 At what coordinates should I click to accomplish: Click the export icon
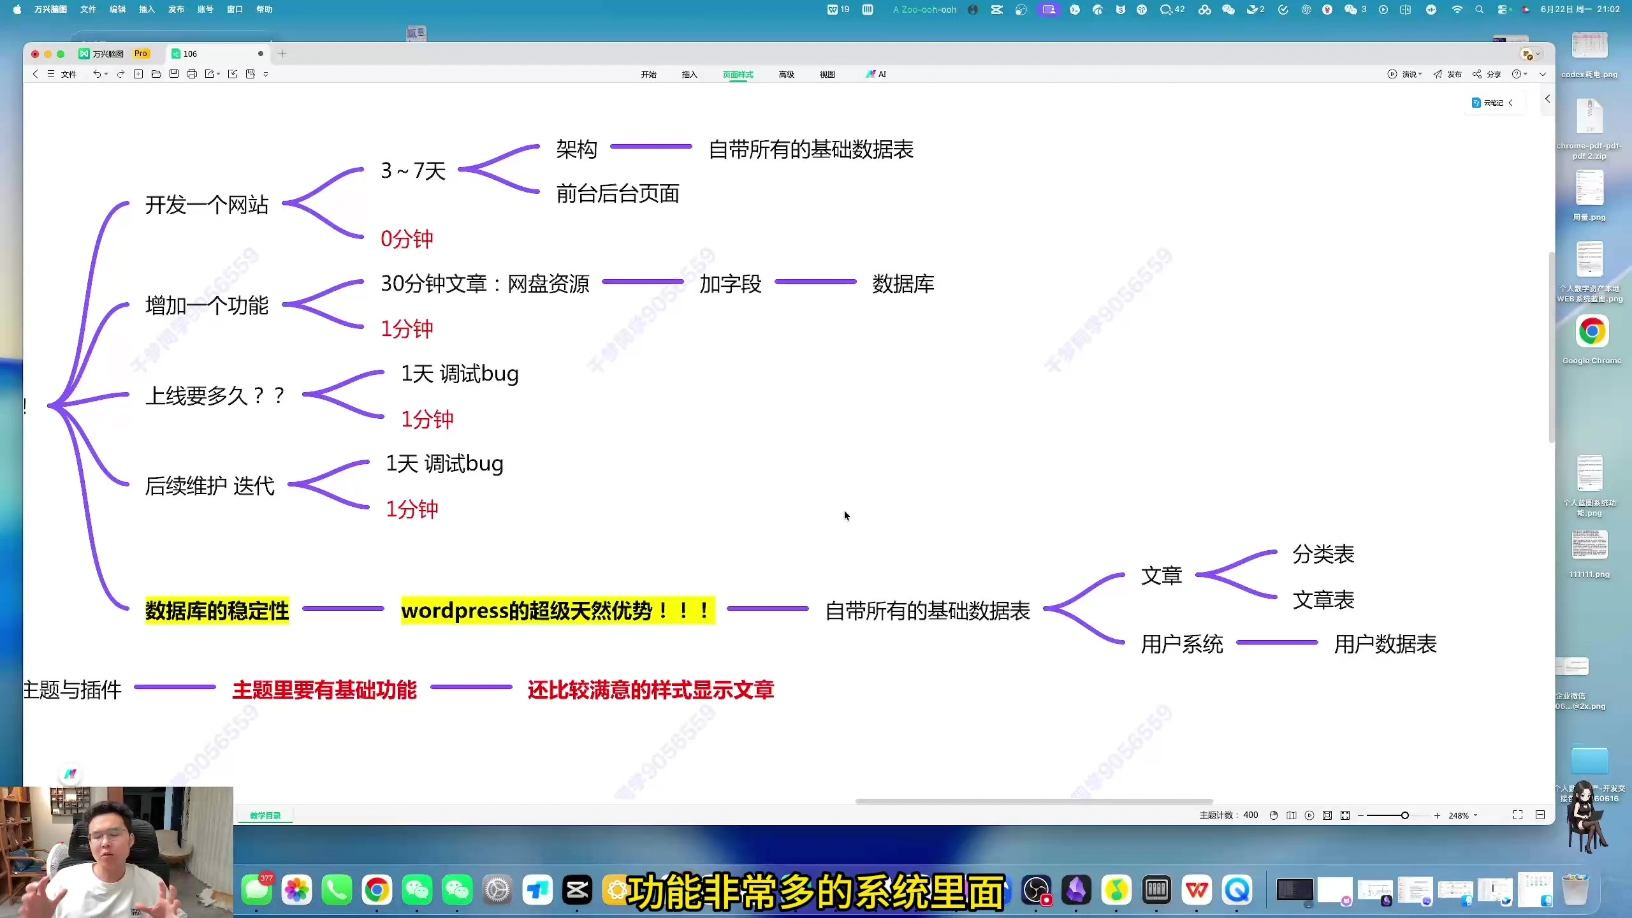(x=209, y=74)
